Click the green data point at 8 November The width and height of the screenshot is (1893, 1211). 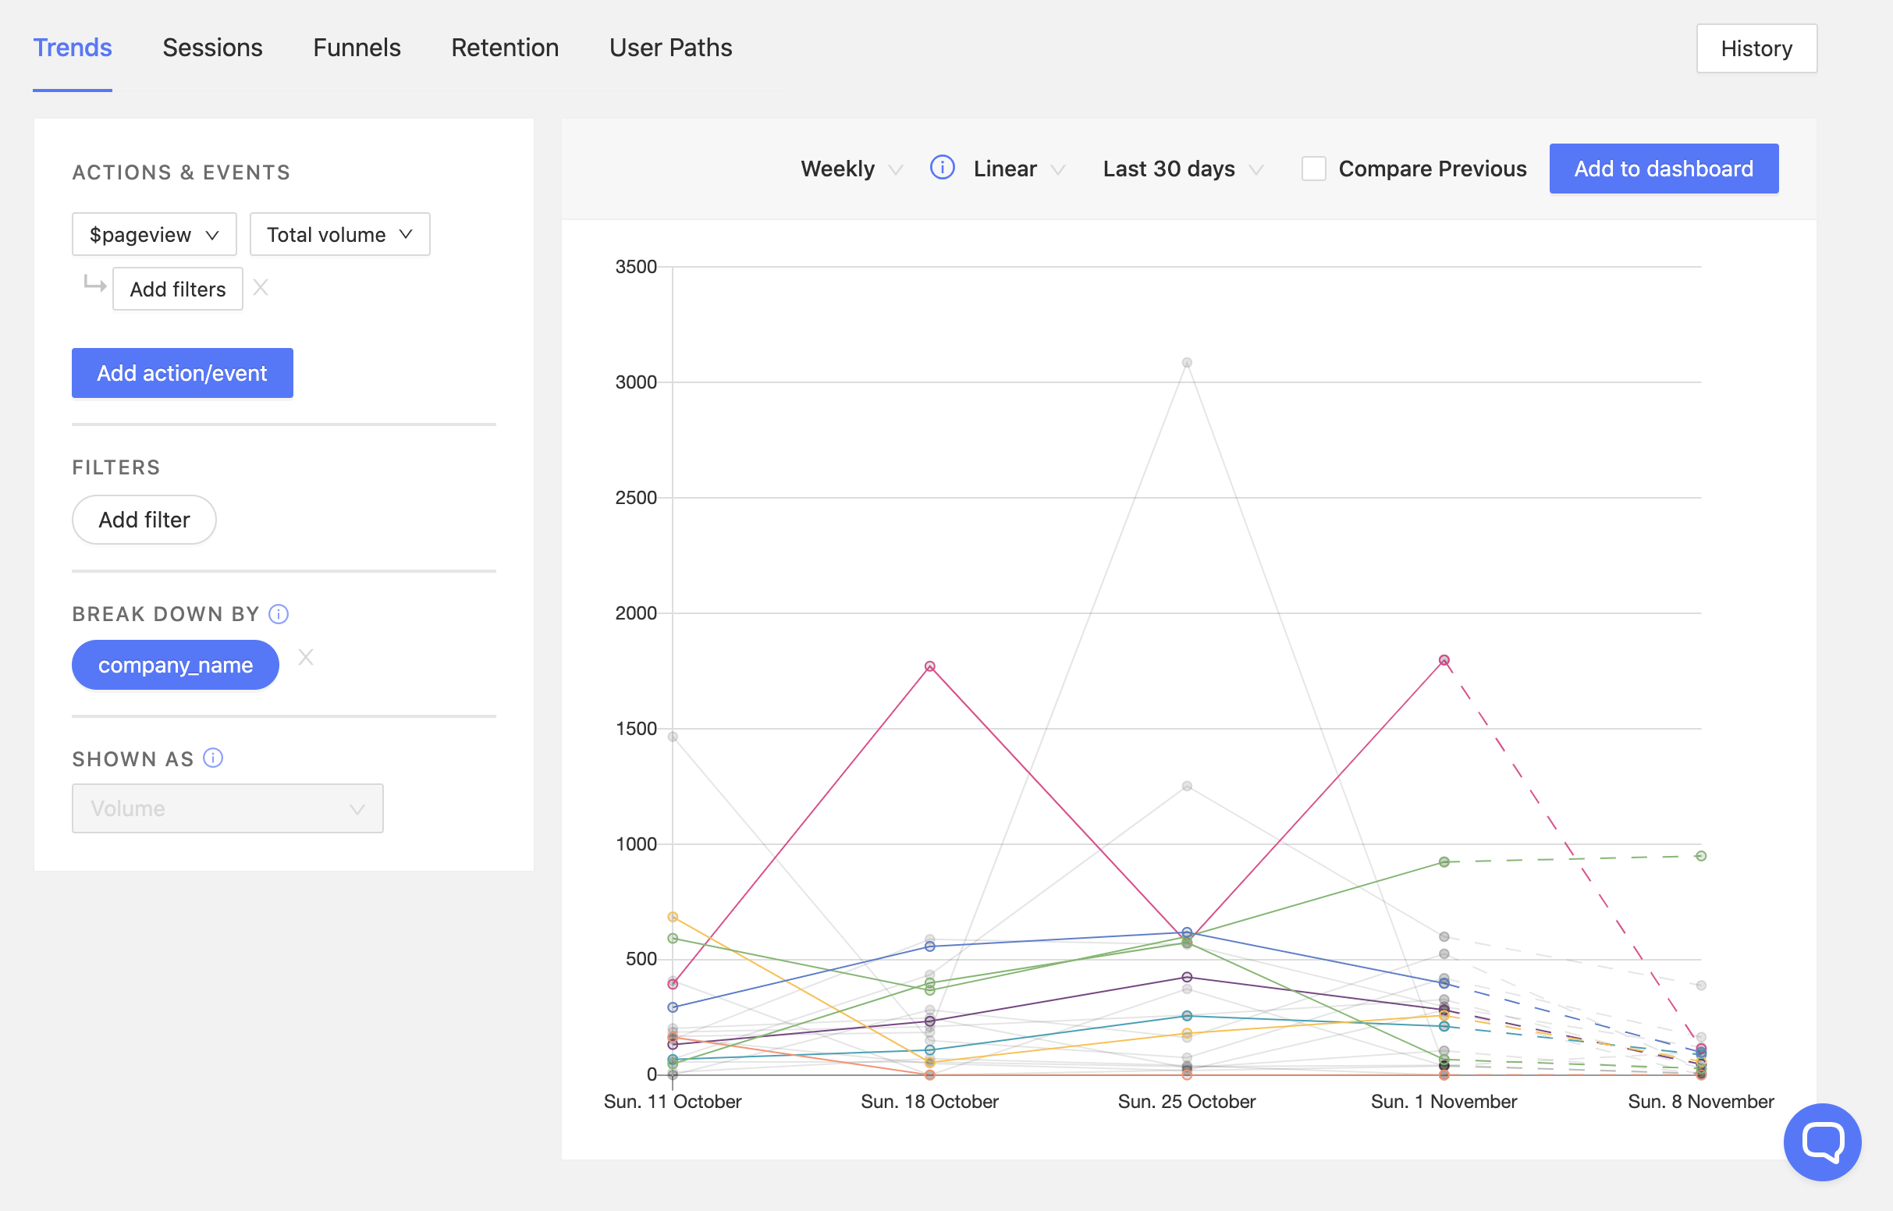(1700, 855)
